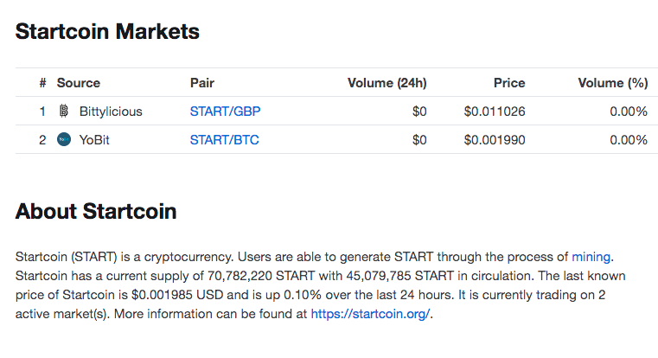Follow the mining hyperlink
The height and width of the screenshot is (358, 658).
[591, 257]
